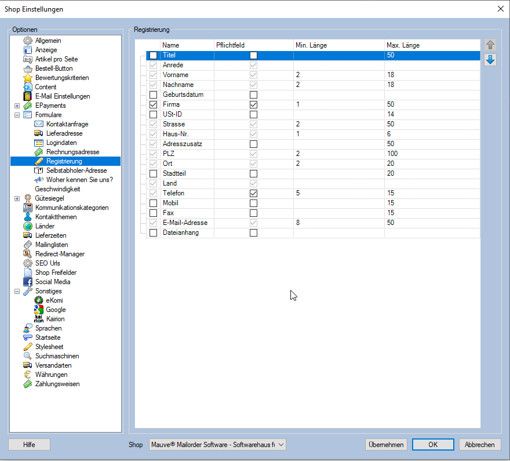Uncheck Pflichtfeld checkbox for Telefon
The width and height of the screenshot is (510, 461).
pos(253,193)
